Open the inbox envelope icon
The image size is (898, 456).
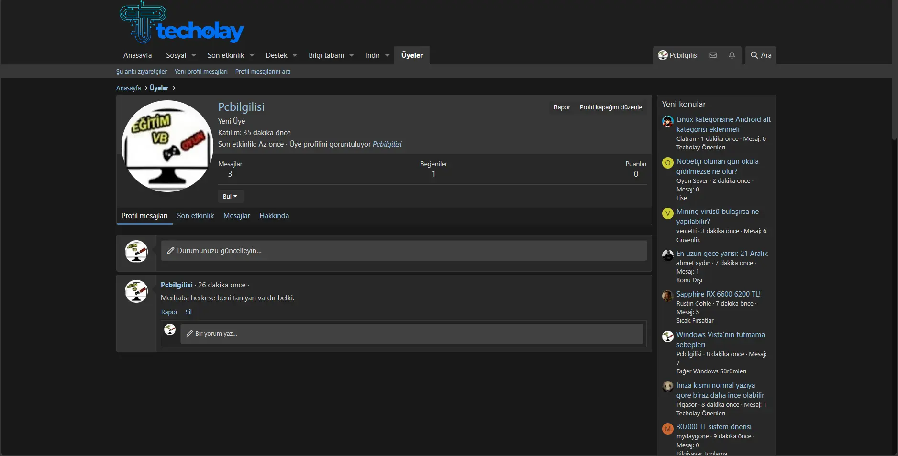coord(713,55)
